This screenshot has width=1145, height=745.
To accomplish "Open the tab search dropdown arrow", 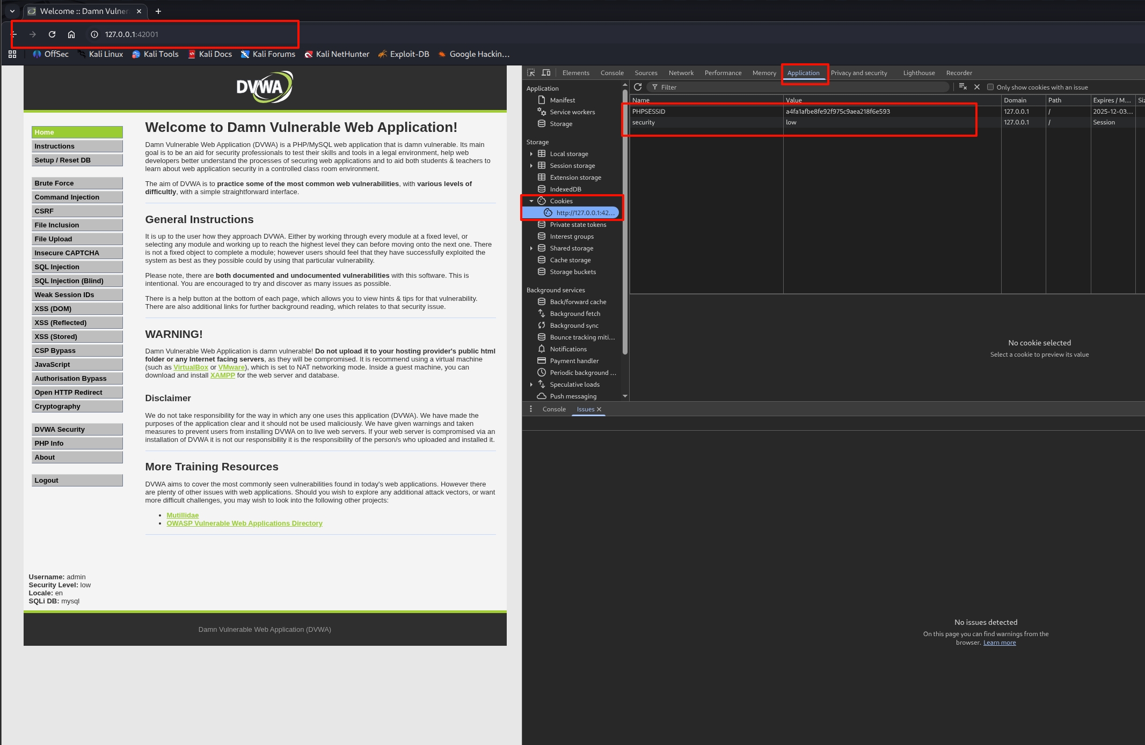I will pos(12,11).
